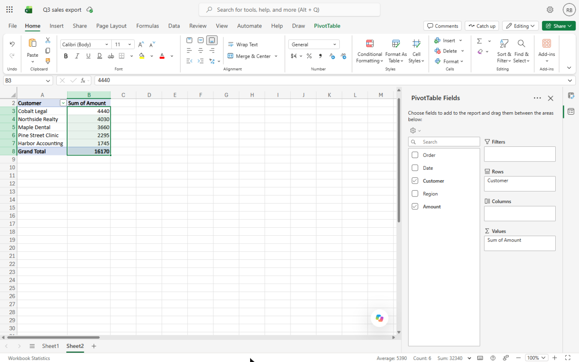Expand the Name Box dropdown
This screenshot has height=362, width=579.
48,80
